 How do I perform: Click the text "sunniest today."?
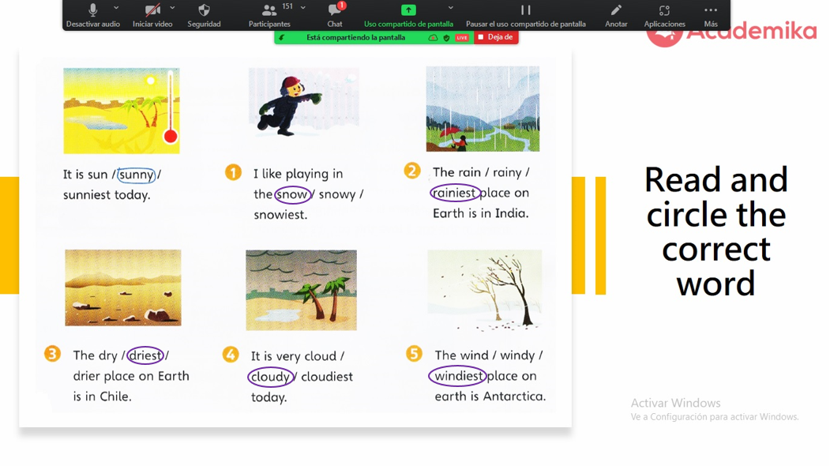[107, 195]
